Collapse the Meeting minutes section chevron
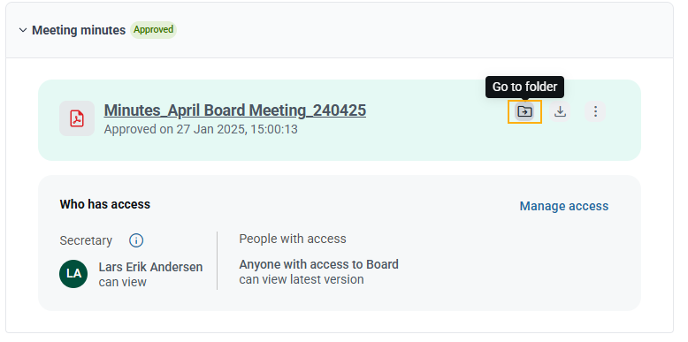The width and height of the screenshot is (688, 342). [23, 30]
